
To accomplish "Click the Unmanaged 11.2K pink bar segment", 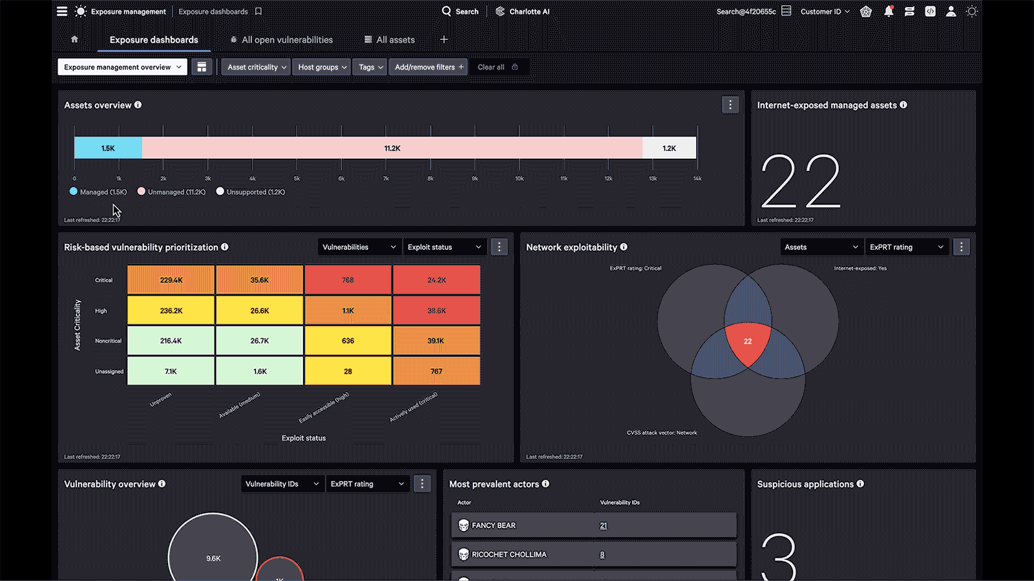I will tap(392, 148).
